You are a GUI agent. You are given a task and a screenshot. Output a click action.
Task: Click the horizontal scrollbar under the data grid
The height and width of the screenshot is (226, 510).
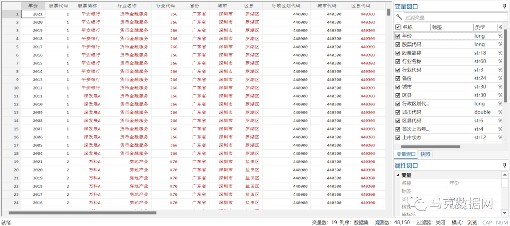tap(82, 213)
